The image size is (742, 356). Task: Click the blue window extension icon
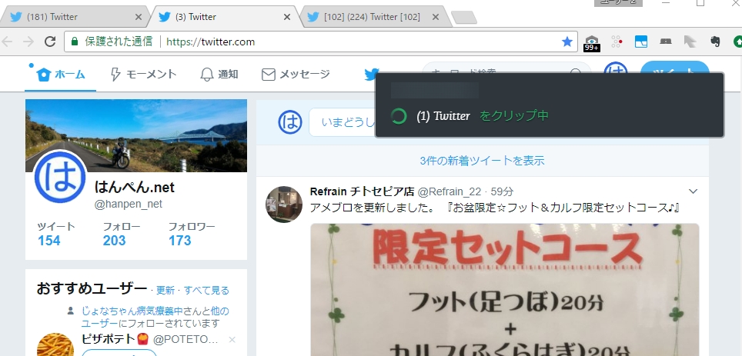point(640,42)
